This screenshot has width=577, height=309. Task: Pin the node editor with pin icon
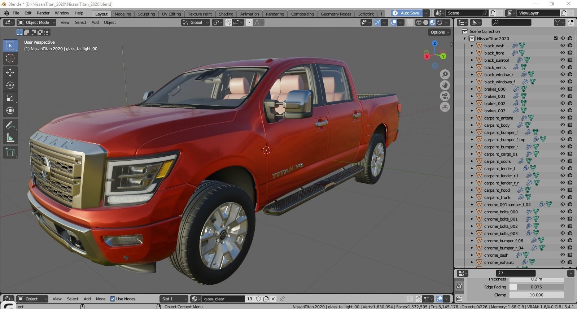282,299
